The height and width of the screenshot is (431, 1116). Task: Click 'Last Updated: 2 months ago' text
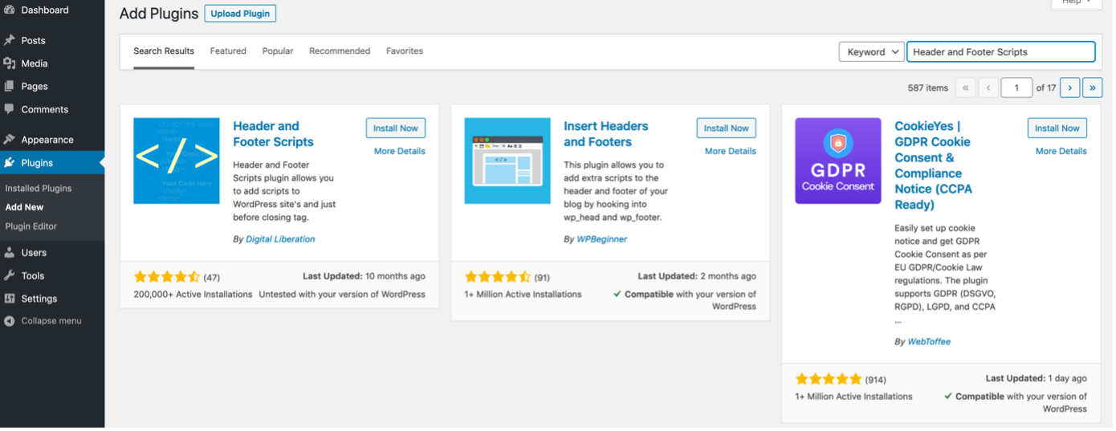coord(697,276)
